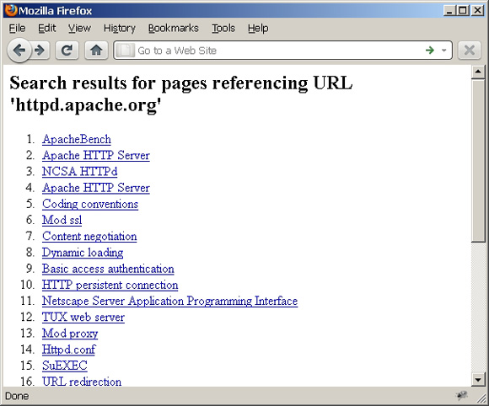Click the green Go arrow in the address bar
Screen dimensions: 489x406
click(x=430, y=50)
